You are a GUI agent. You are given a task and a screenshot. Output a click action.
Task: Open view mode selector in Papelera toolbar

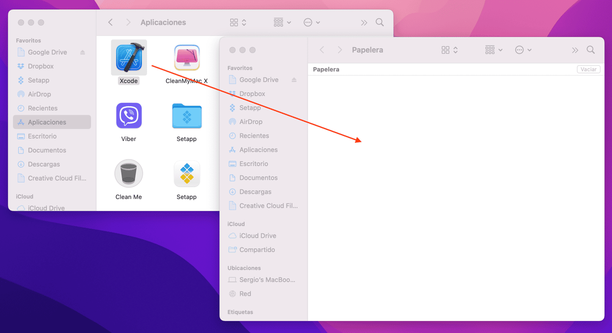[x=449, y=50]
